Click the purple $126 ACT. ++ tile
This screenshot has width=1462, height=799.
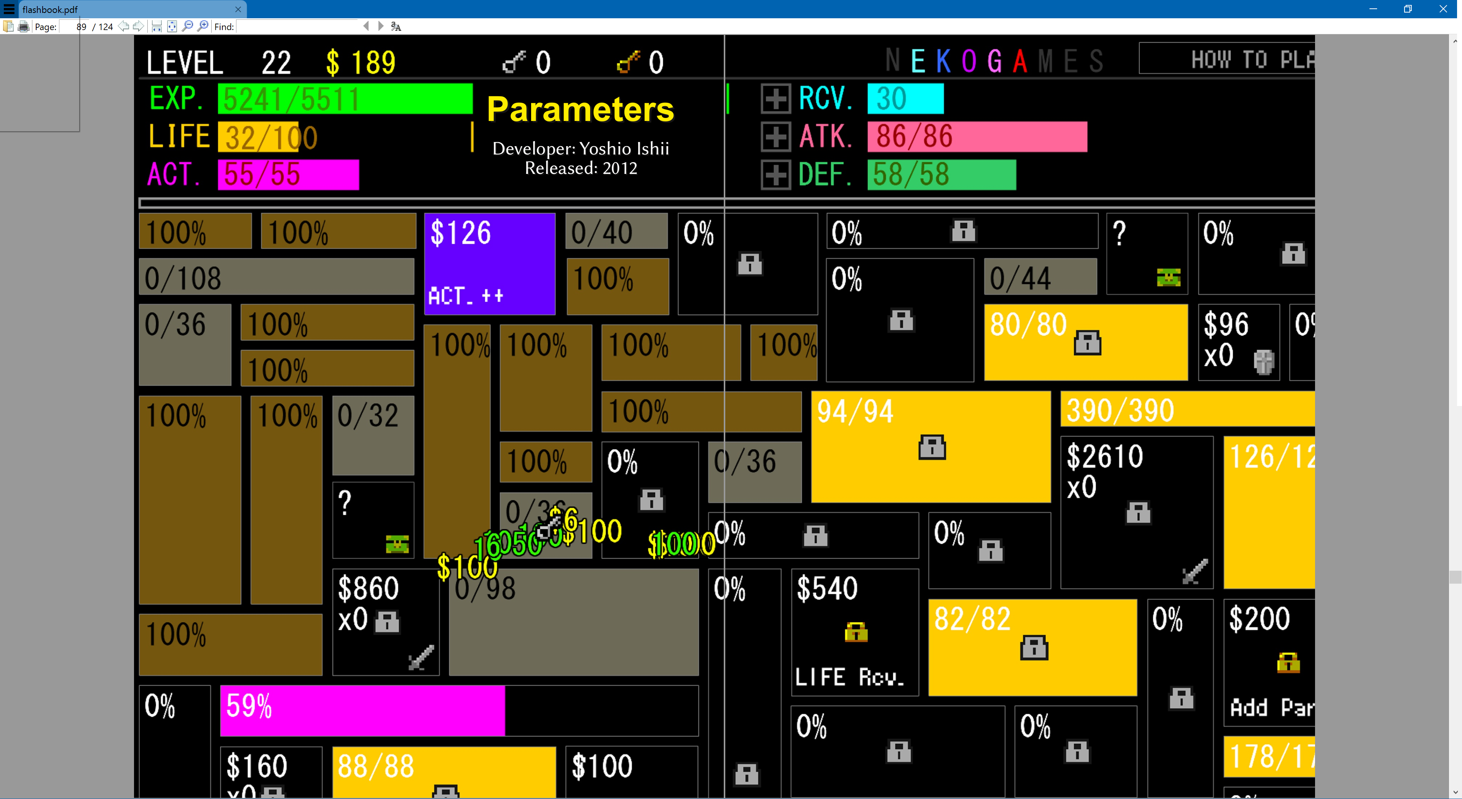489,264
